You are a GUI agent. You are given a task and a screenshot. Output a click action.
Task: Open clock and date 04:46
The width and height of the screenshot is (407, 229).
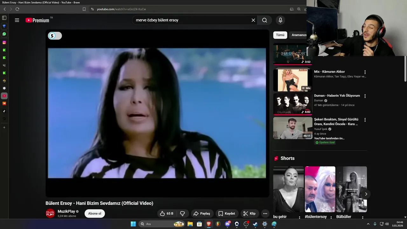(397, 224)
